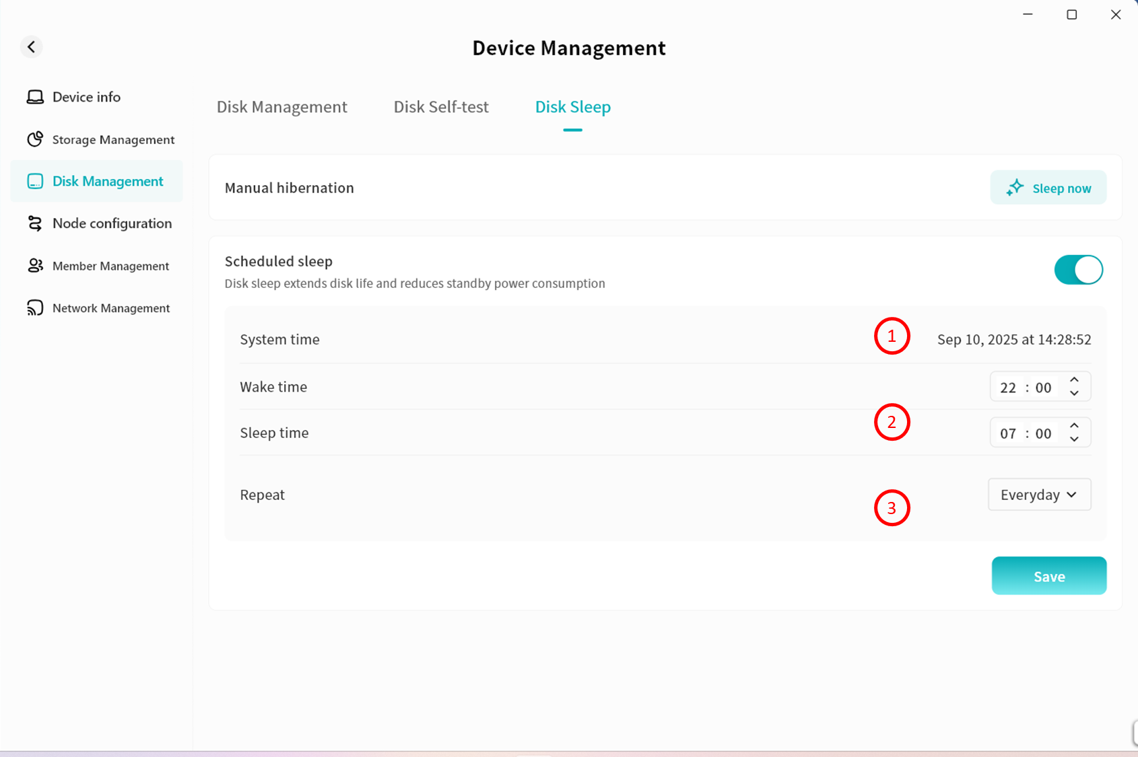
Task: Click the back arrow icon
Action: pyautogui.click(x=31, y=46)
